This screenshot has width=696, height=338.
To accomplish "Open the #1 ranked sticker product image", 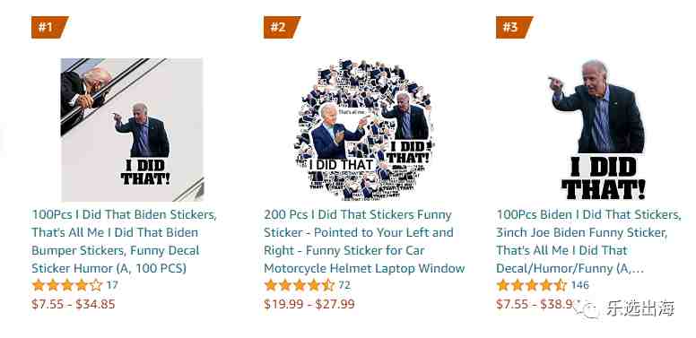I will [x=132, y=130].
